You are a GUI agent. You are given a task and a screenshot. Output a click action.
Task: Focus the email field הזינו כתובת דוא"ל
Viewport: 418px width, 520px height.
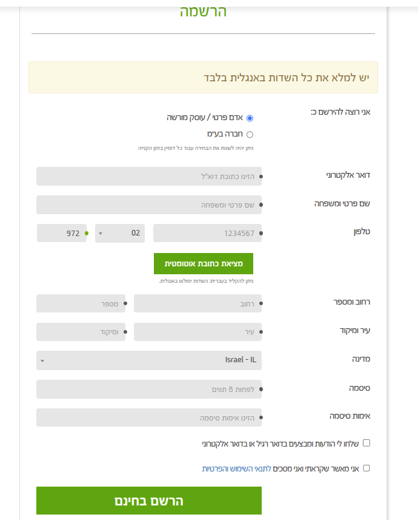pyautogui.click(x=149, y=177)
